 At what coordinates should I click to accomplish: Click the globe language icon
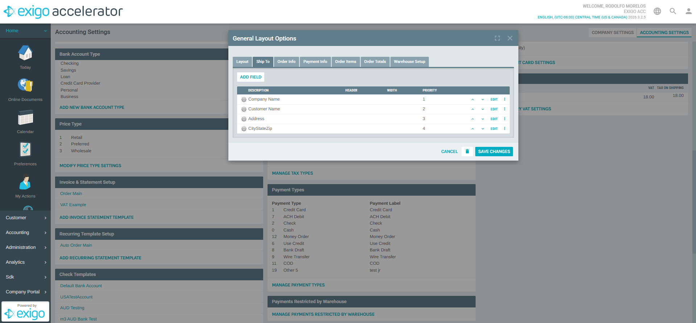[x=657, y=11]
